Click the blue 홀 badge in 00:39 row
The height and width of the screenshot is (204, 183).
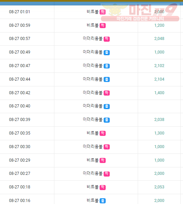pyautogui.click(x=107, y=120)
